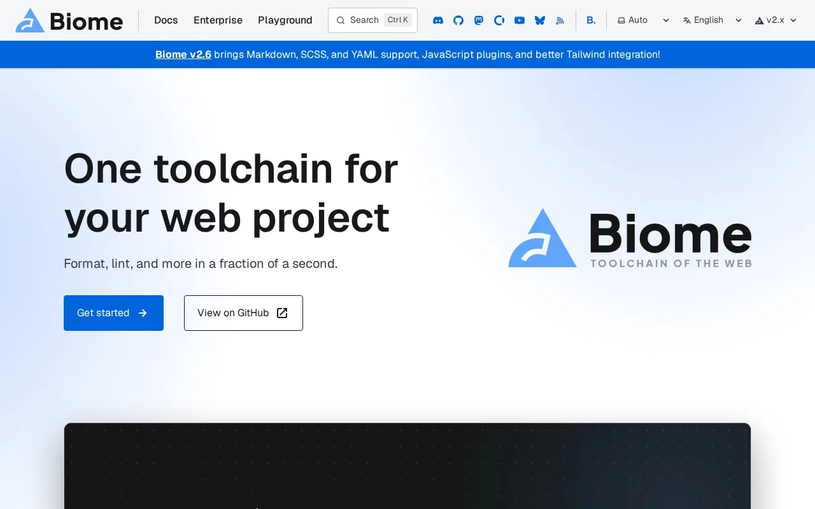Image resolution: width=815 pixels, height=509 pixels.
Task: Click the Biome logo in header
Action: pos(69,20)
